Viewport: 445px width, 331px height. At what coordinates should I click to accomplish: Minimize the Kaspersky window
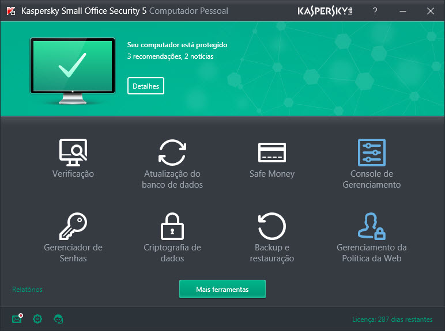tap(403, 11)
